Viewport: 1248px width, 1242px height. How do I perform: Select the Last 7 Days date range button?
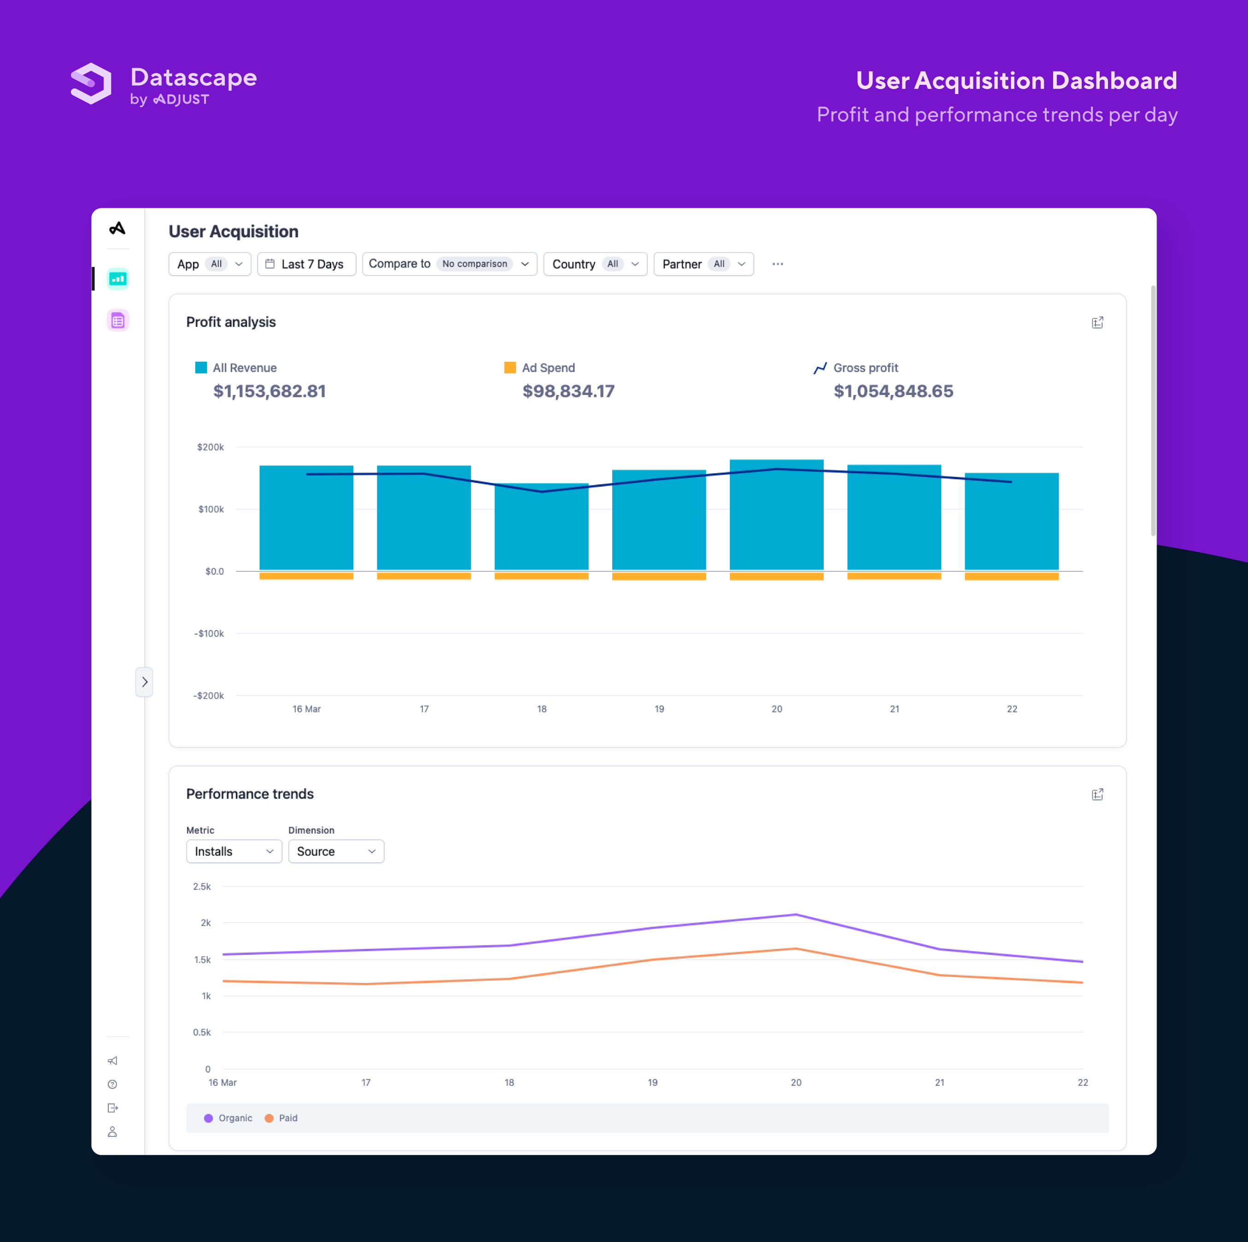(x=309, y=264)
